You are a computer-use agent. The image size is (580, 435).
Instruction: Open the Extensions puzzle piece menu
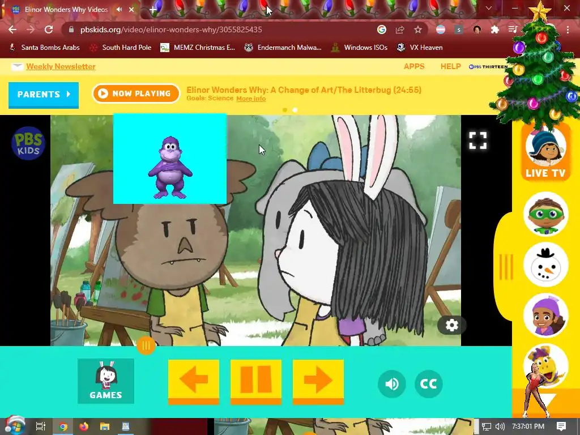(495, 29)
